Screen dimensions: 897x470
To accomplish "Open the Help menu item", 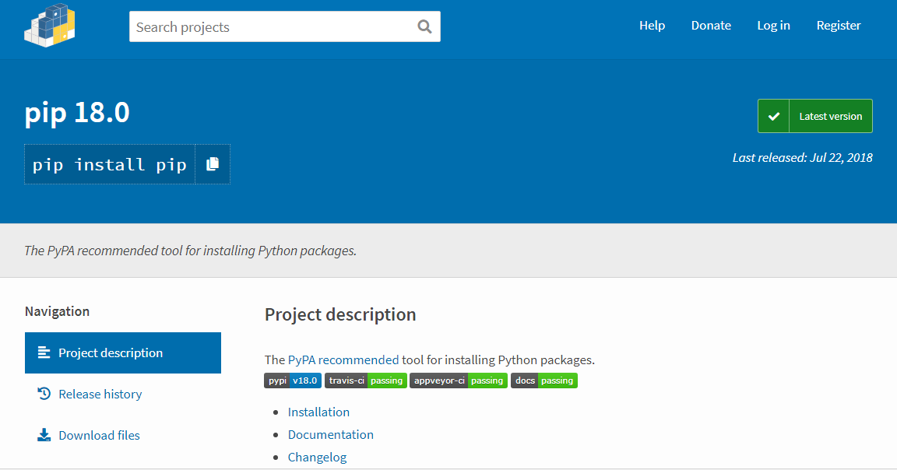I will point(652,26).
